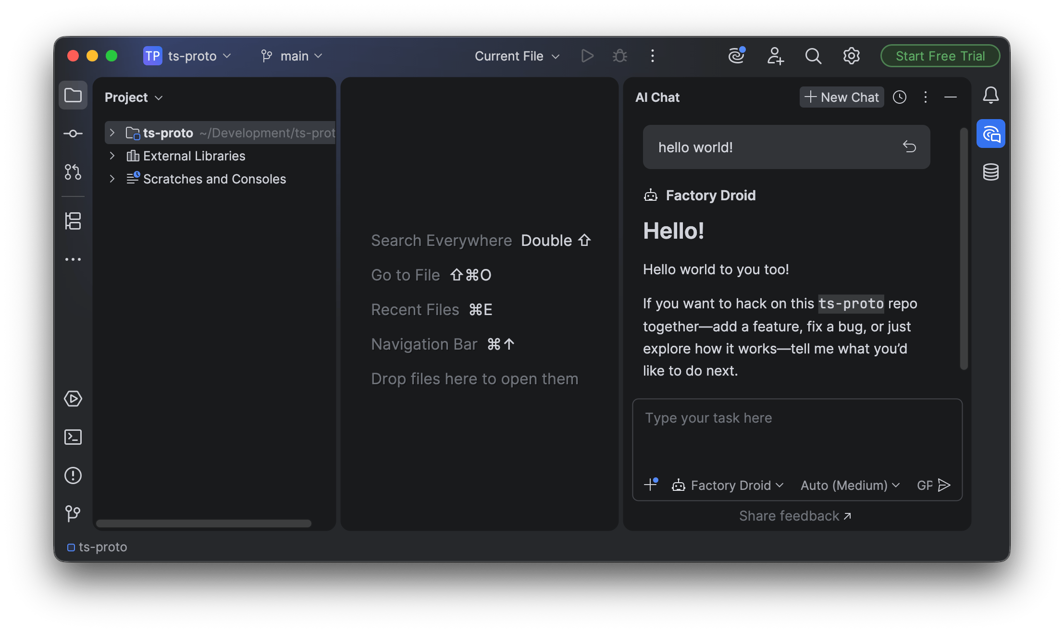Click the ts-proto status bar breadcrumb
The image size is (1064, 633).
point(98,547)
